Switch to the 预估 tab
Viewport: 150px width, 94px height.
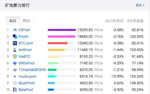click(x=27, y=21)
